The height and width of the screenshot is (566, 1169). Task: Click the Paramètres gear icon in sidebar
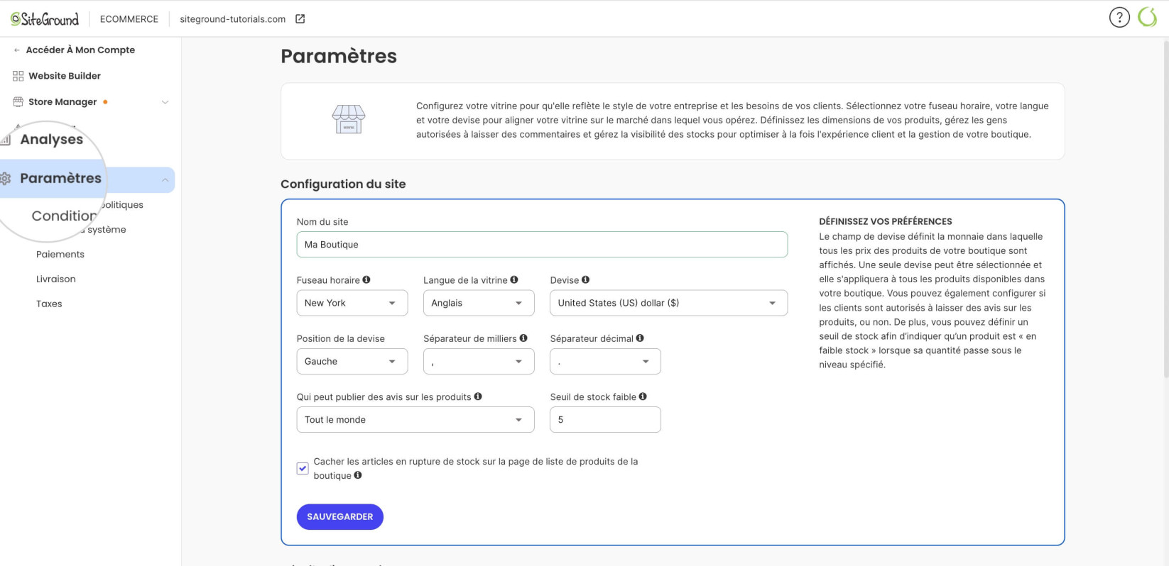(6, 179)
